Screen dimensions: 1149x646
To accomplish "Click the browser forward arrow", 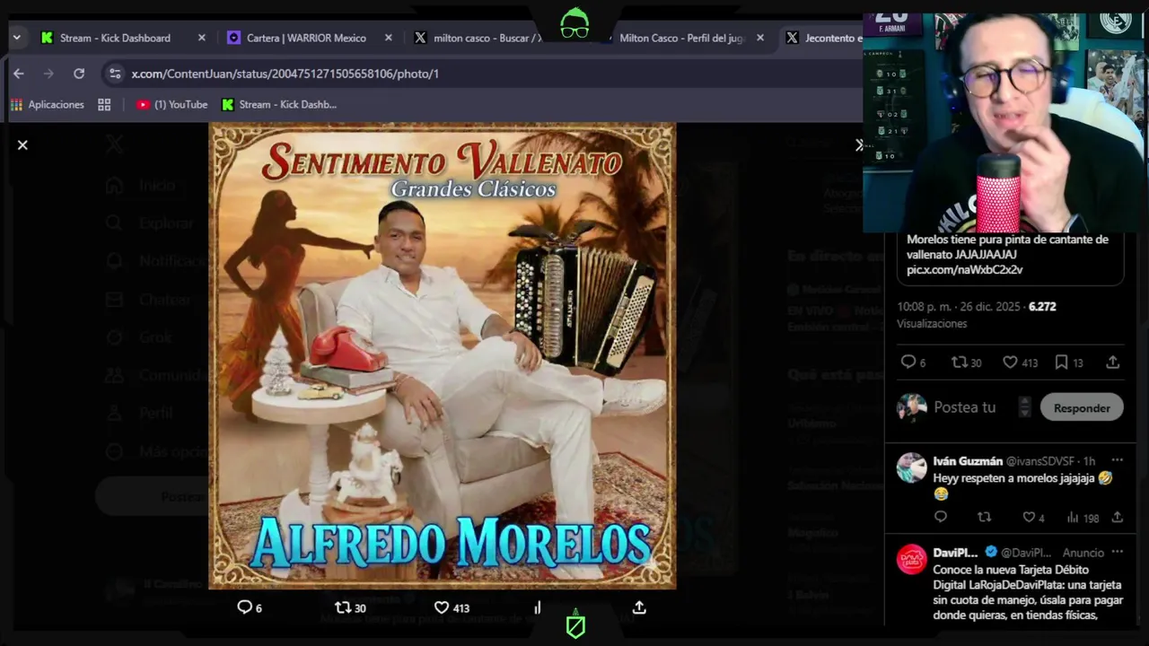I will [48, 74].
